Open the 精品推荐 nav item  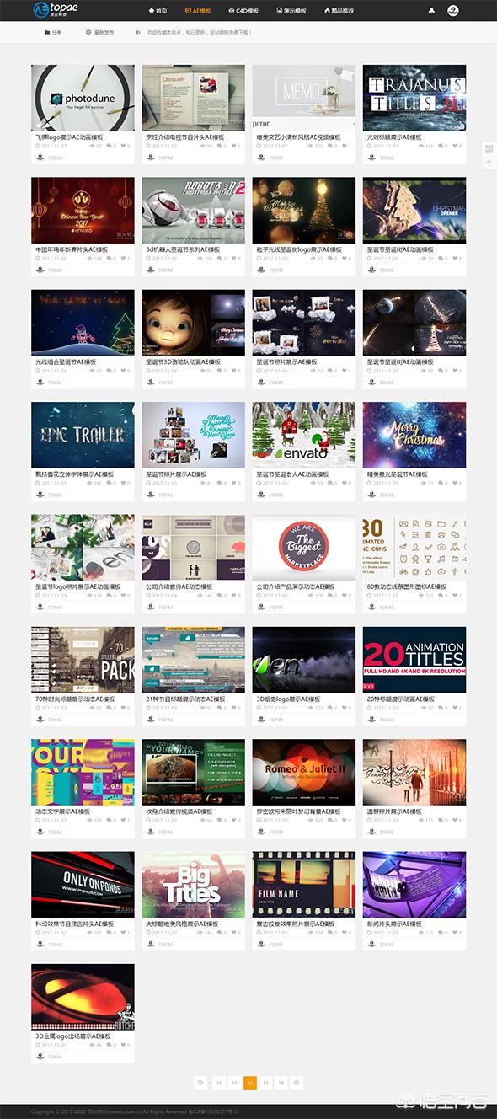point(339,11)
